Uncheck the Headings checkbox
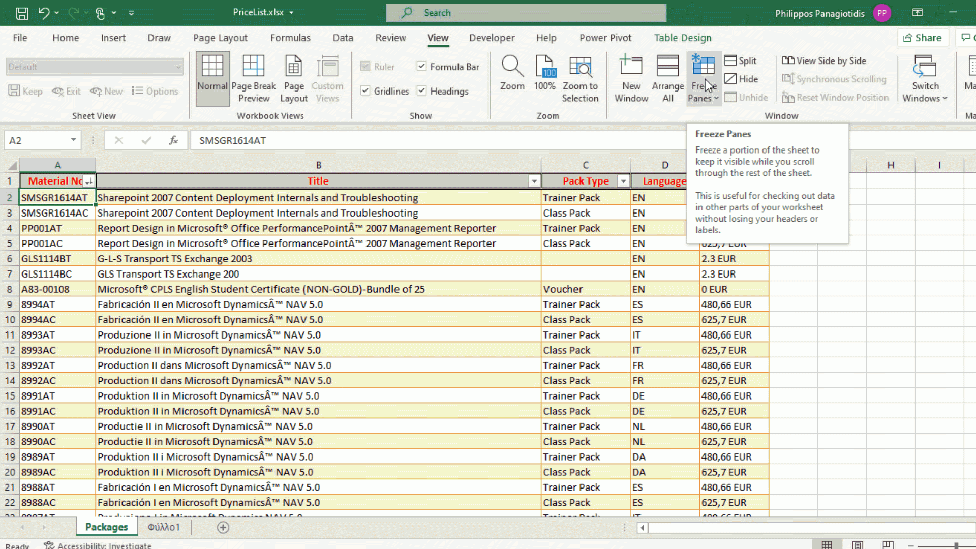 tap(421, 91)
